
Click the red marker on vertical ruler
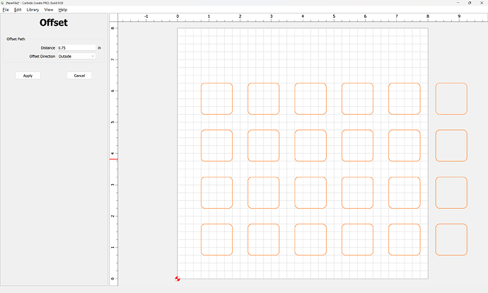114,159
